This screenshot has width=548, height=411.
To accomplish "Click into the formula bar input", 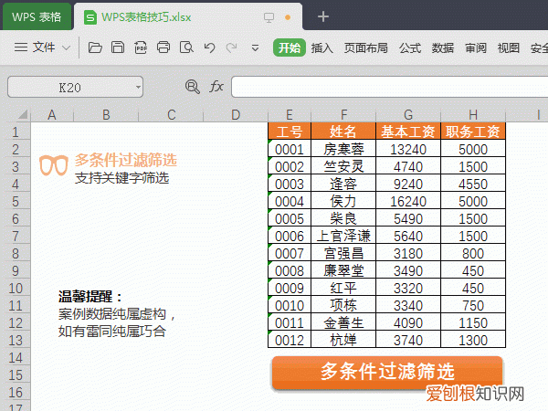I will pyautogui.click(x=389, y=87).
